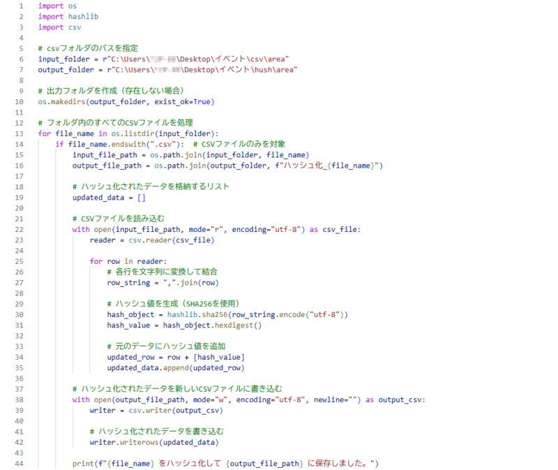Image resolution: width=558 pixels, height=470 pixels.
Task: Click the csv.reader(csv_file) call
Action: click(x=167, y=240)
